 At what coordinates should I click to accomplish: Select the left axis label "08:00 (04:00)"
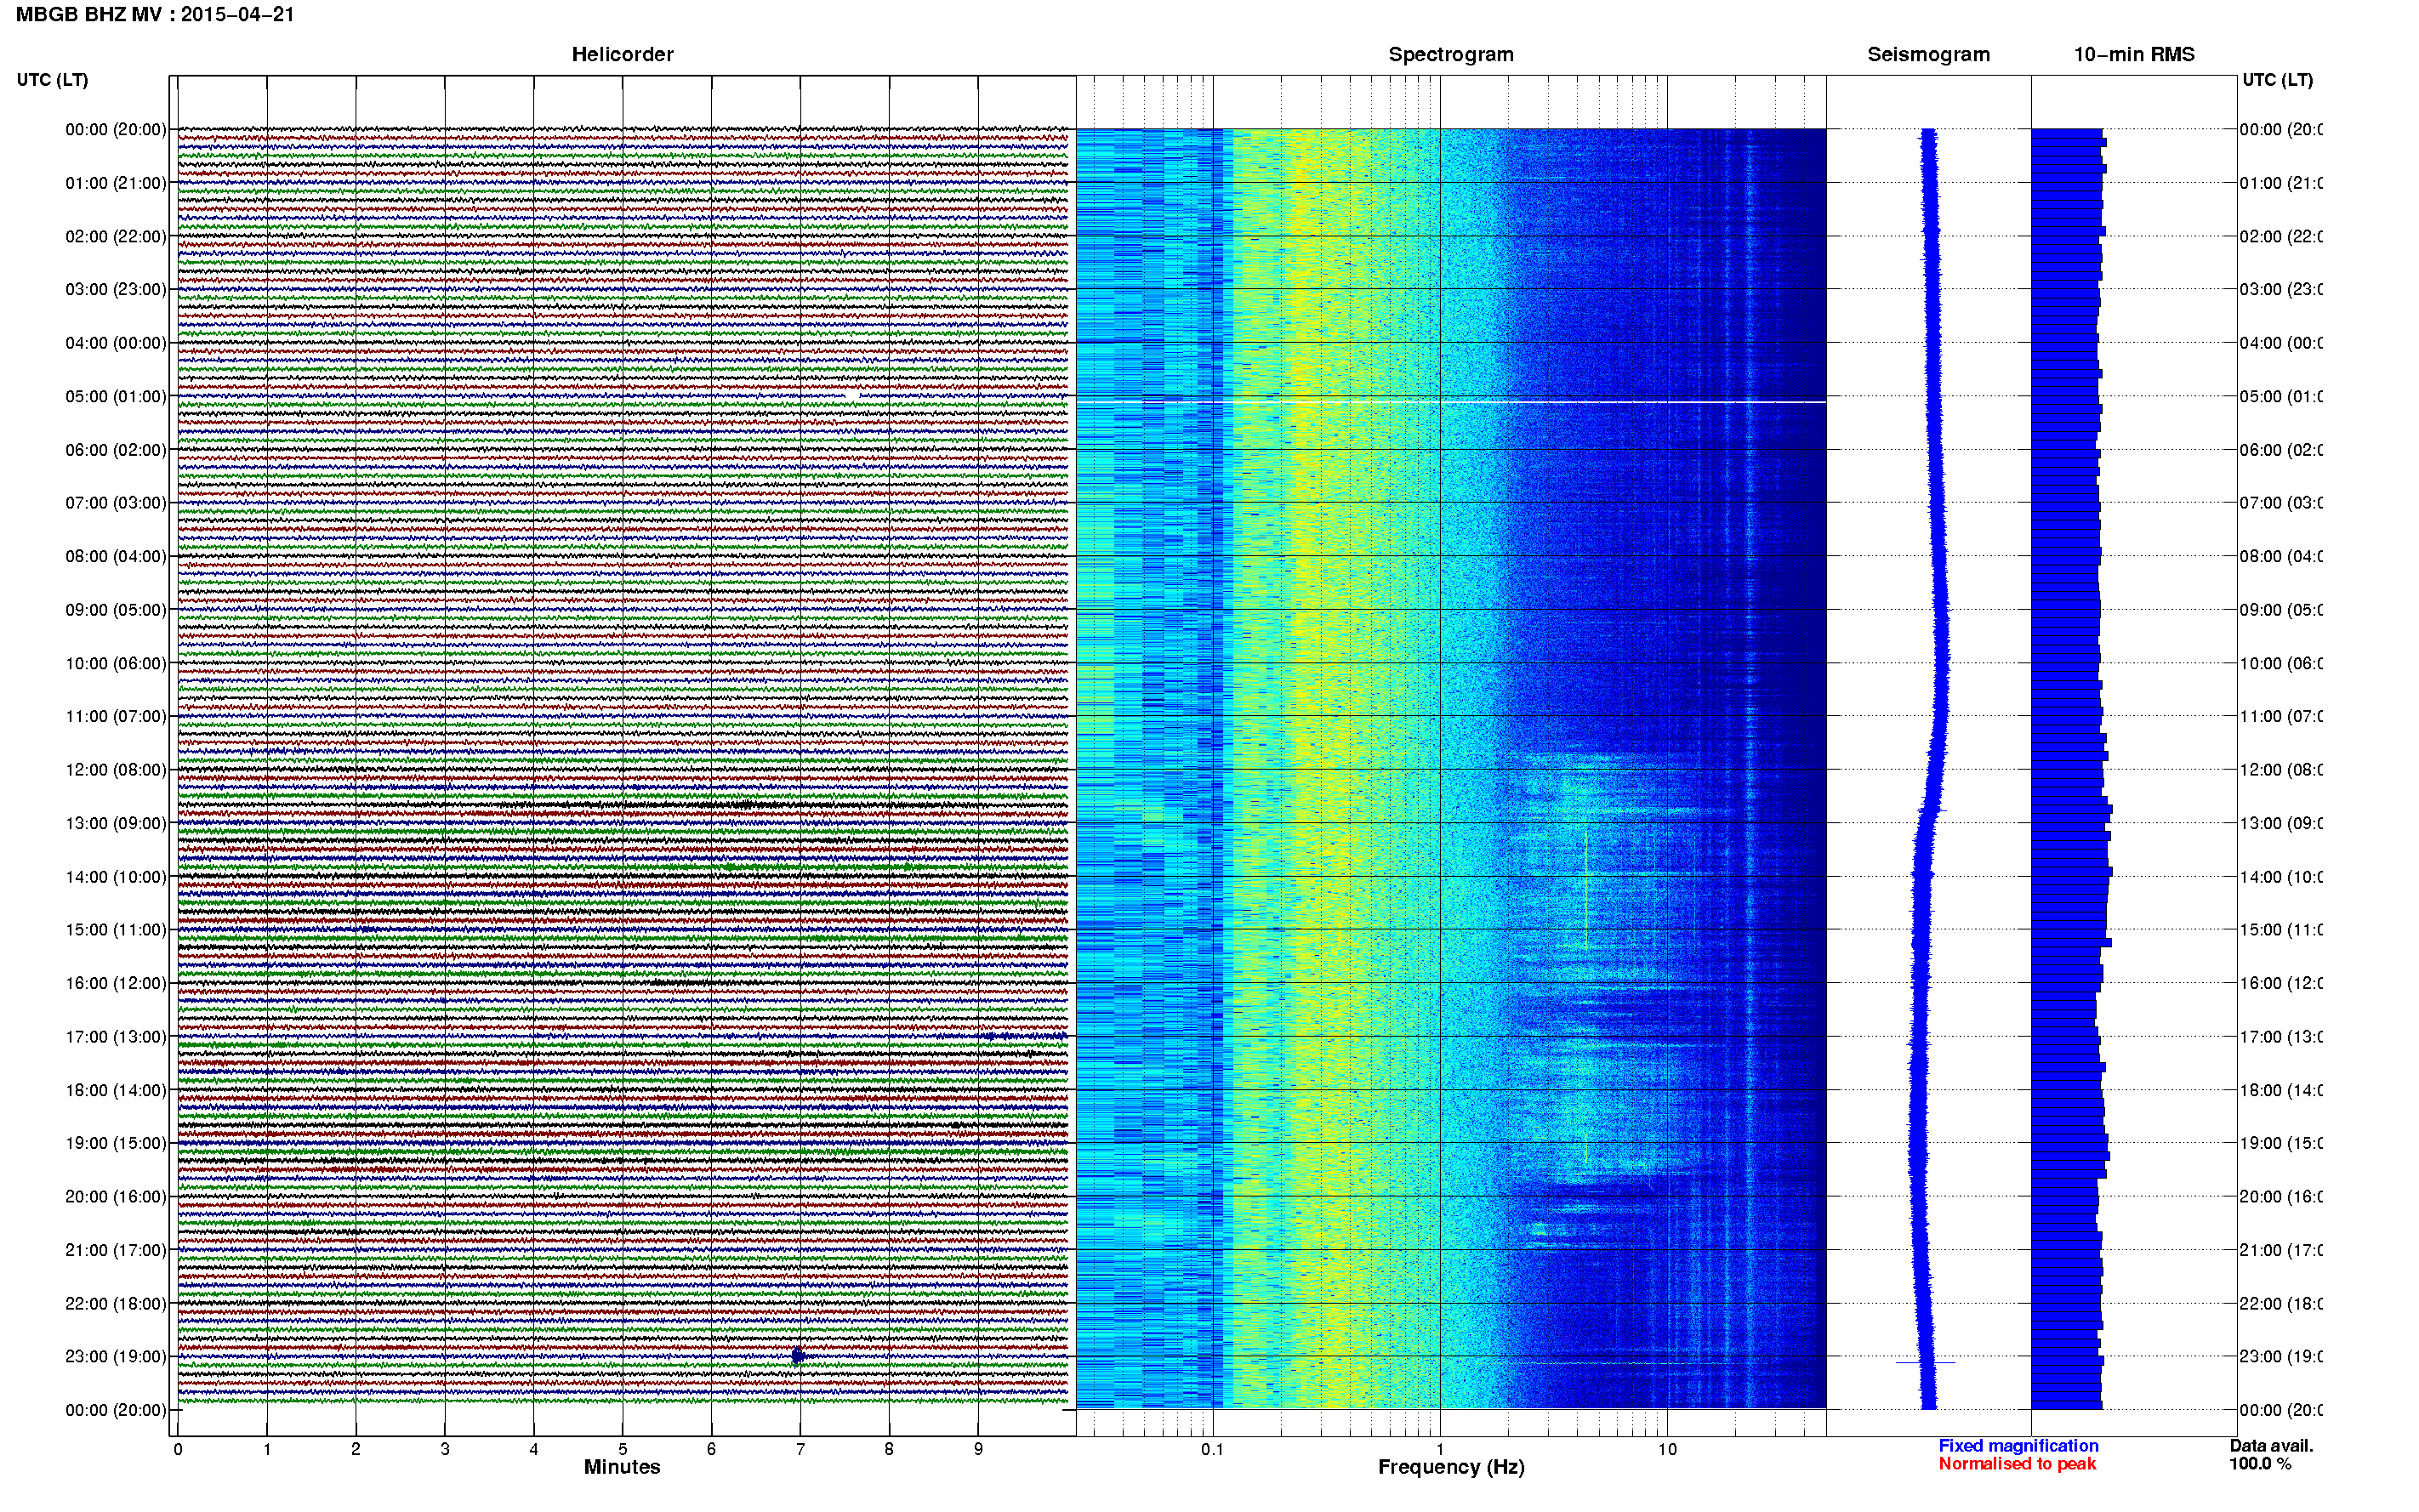(116, 556)
